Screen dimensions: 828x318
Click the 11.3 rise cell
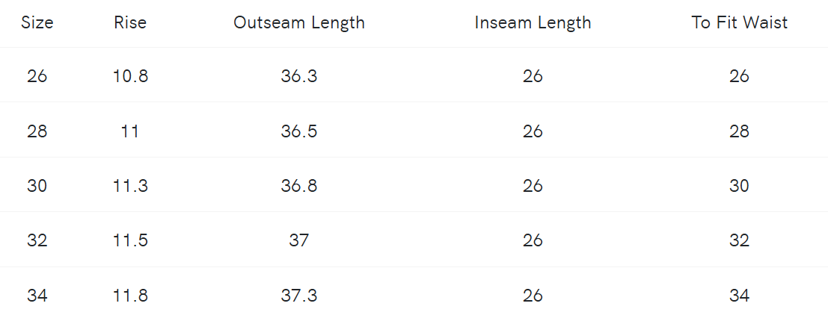(130, 186)
